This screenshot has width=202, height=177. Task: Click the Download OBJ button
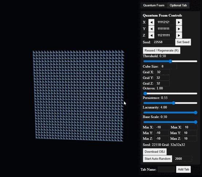click(x=155, y=152)
